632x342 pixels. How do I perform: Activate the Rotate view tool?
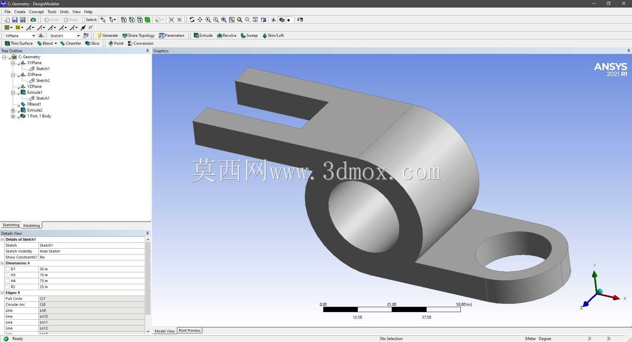192,20
